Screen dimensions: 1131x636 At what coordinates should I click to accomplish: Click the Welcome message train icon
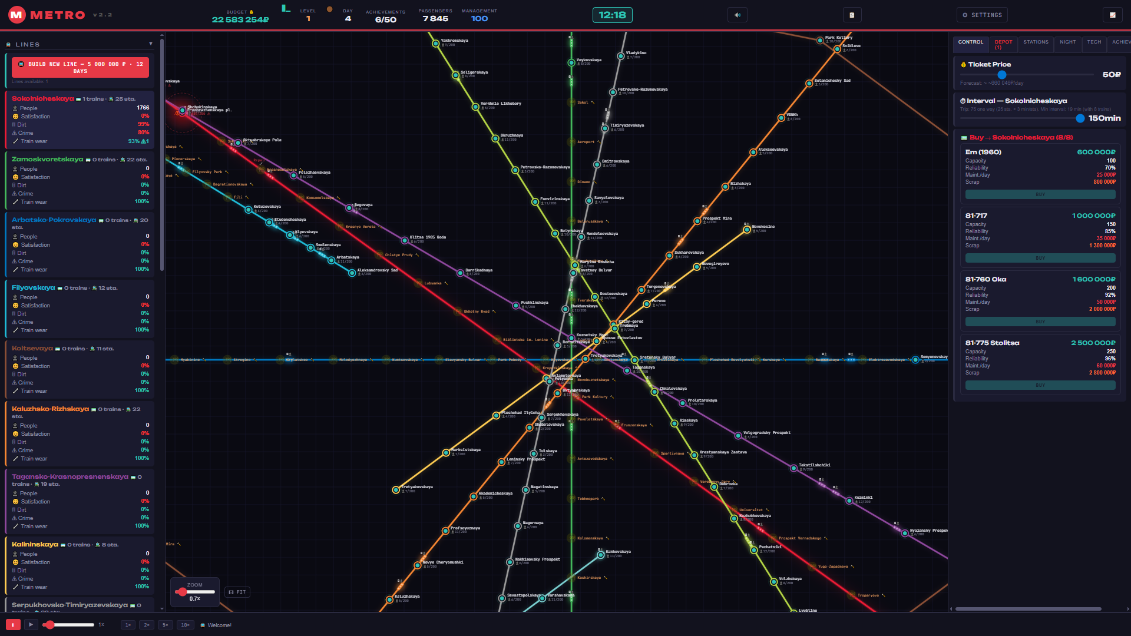(203, 625)
